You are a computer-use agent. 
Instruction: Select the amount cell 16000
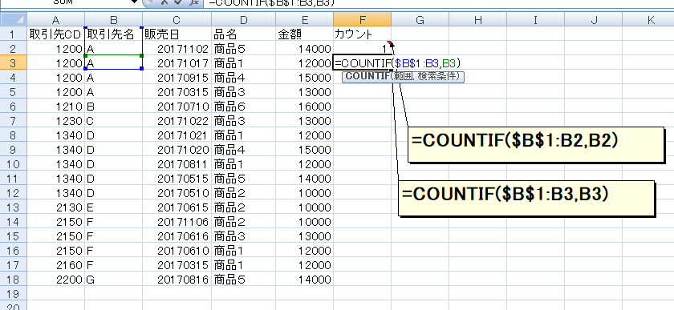click(x=304, y=107)
